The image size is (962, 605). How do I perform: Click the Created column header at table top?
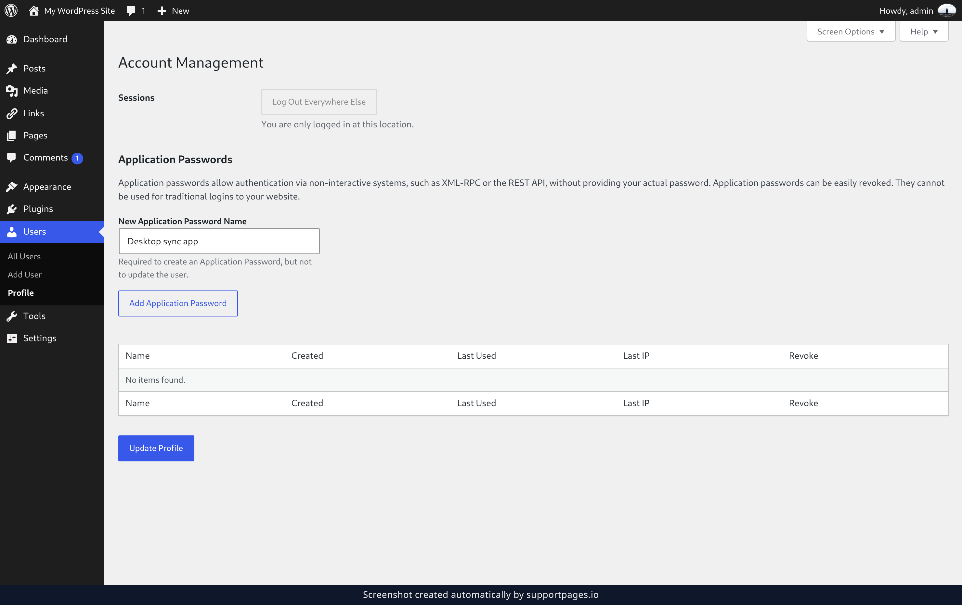pos(307,355)
